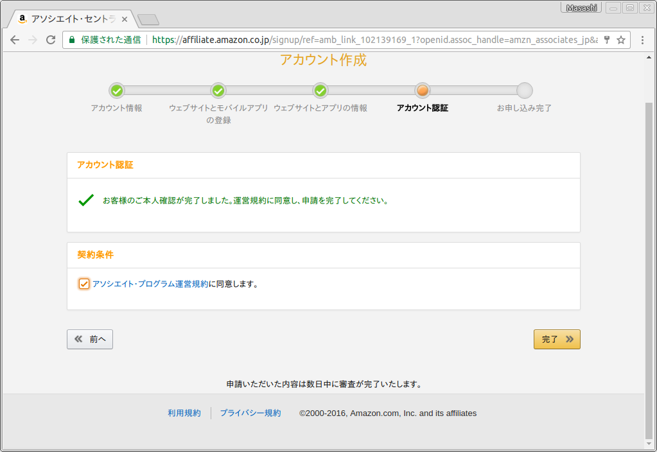The image size is (657, 452).
Task: Click the アカウント認証 section header
Action: (105, 165)
